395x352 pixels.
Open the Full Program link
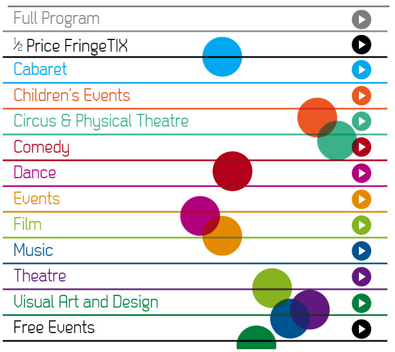coord(57,19)
